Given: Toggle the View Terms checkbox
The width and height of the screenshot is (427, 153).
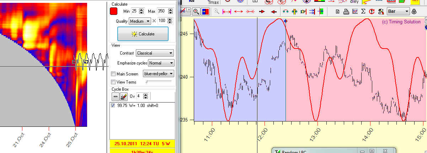Looking at the screenshot, I should tap(113, 82).
